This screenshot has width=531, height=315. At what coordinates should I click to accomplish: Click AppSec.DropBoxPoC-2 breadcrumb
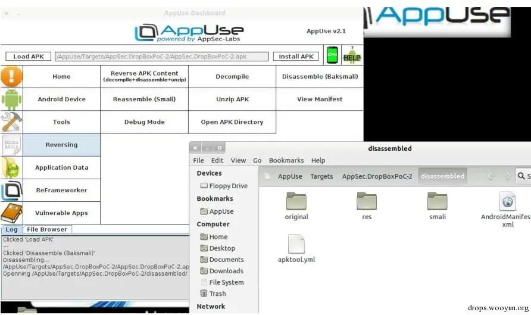(377, 176)
